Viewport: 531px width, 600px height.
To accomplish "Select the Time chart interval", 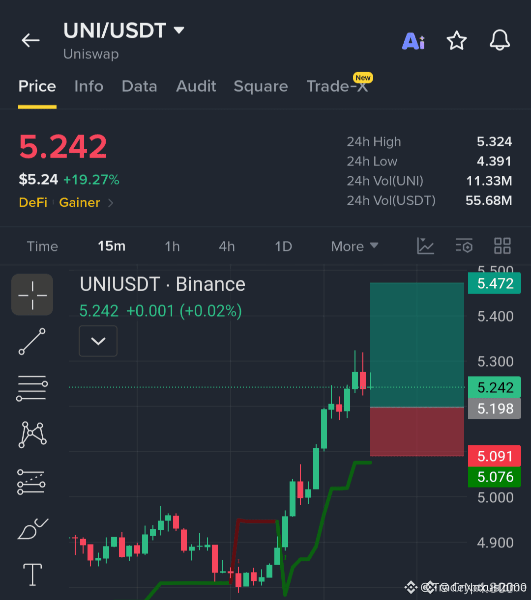I will coord(42,246).
